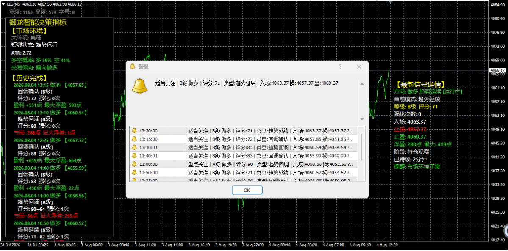
Task: Click the 13:15 做多 【4057.85】 history entry
Action: click(x=50, y=85)
